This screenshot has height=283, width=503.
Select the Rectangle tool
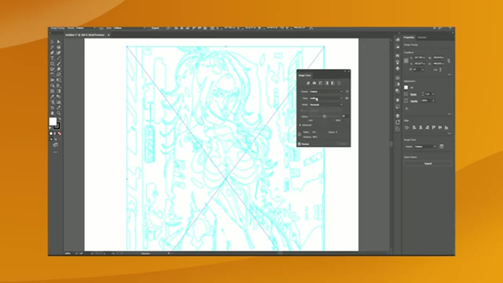pos(52,64)
